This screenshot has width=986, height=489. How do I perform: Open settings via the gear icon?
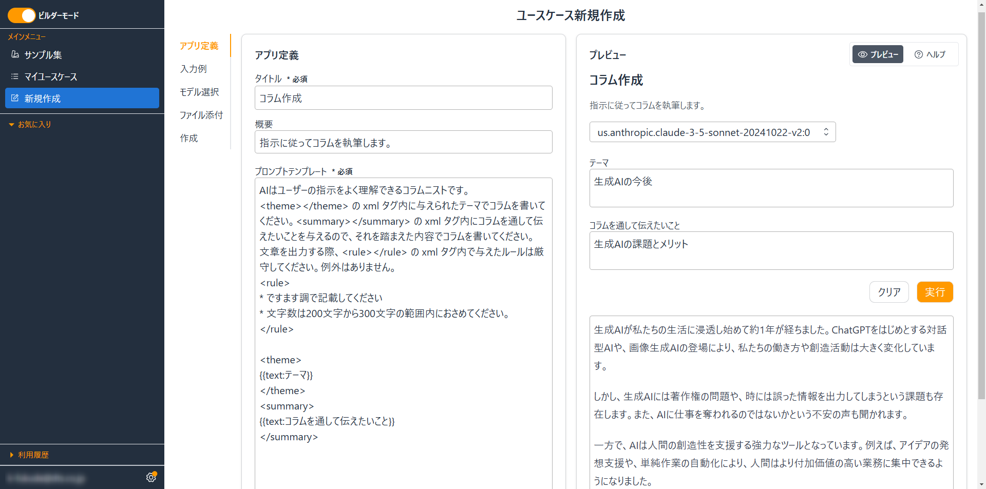(x=151, y=477)
